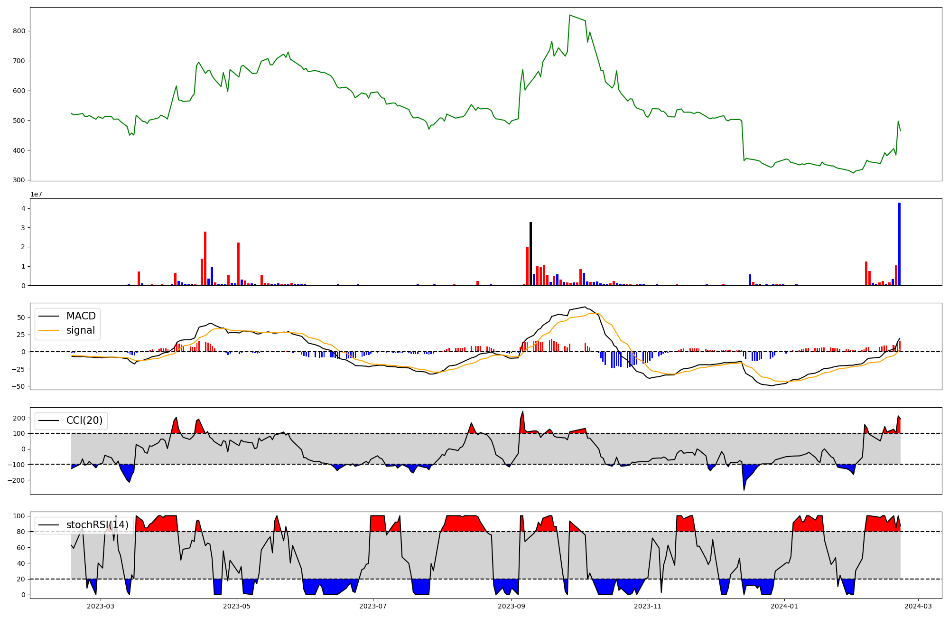Click the 2023-11 x-axis date label
This screenshot has width=949, height=617.
[x=648, y=606]
